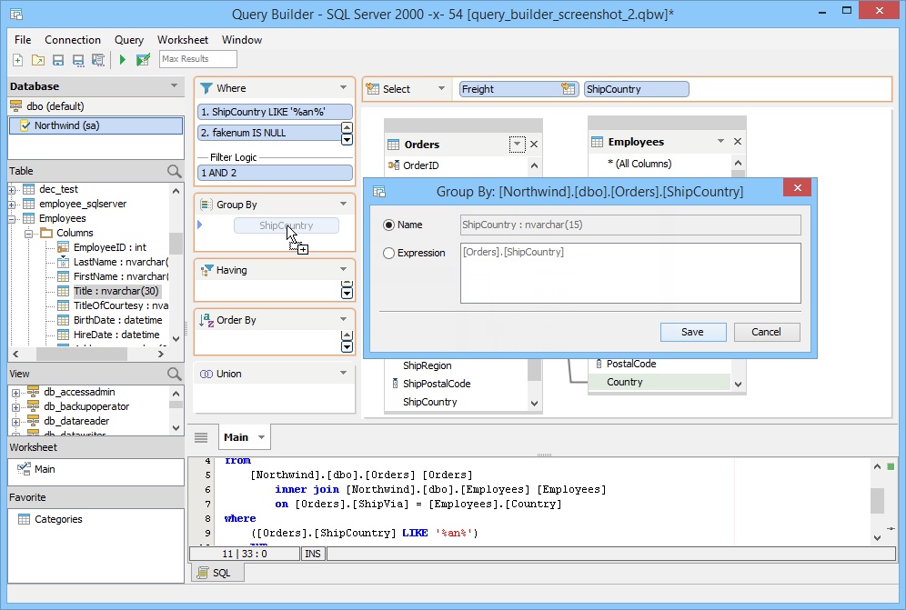Run query to editable grid icon

[x=143, y=59]
